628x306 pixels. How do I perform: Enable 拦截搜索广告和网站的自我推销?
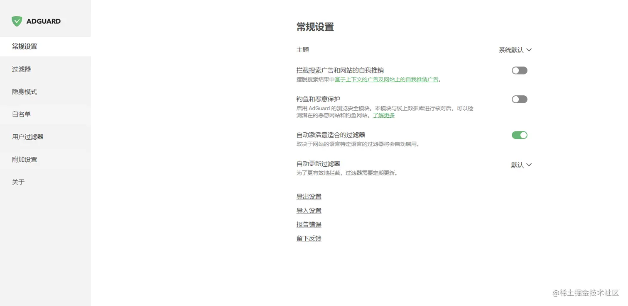coord(519,70)
